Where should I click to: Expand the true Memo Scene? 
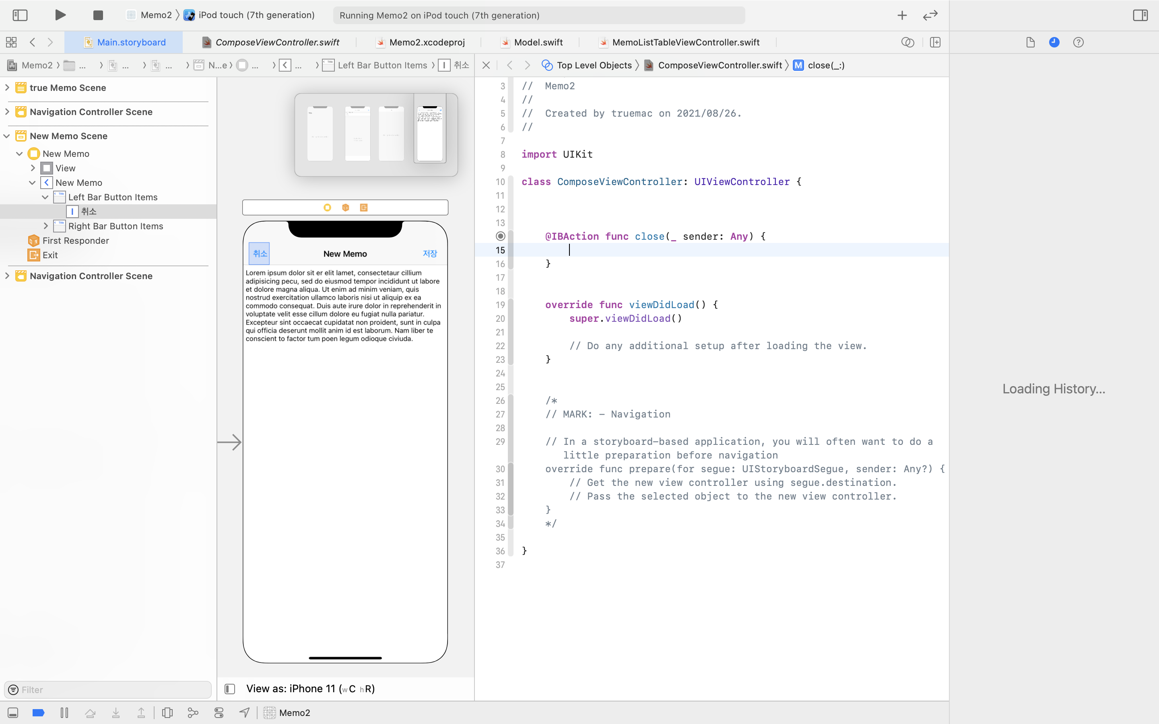(7, 88)
